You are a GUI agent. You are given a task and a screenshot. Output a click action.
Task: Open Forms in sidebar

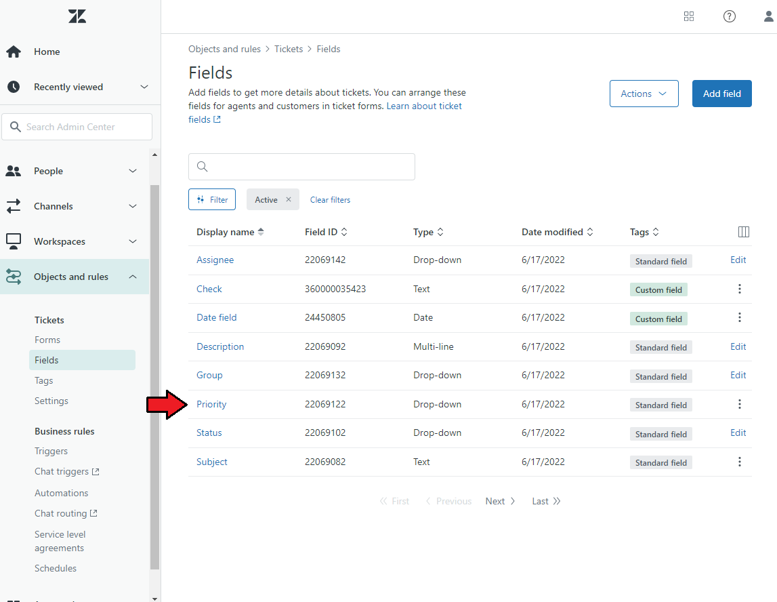tap(47, 340)
